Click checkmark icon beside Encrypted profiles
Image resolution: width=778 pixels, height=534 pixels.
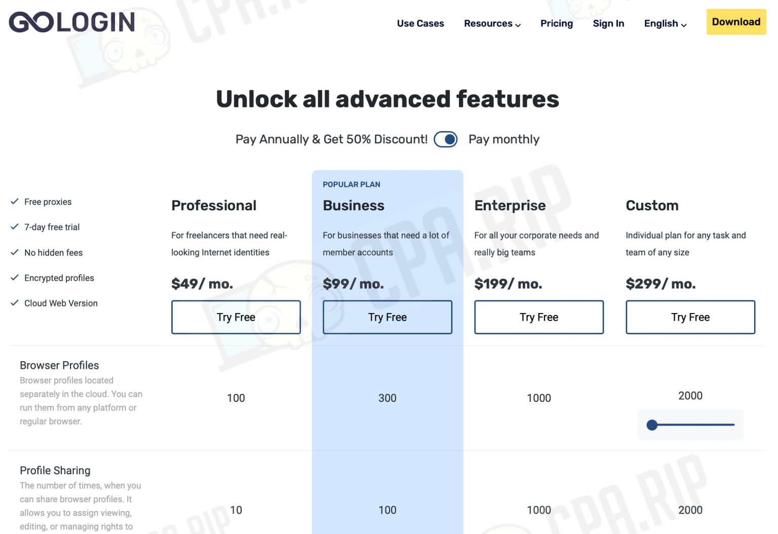click(x=15, y=278)
